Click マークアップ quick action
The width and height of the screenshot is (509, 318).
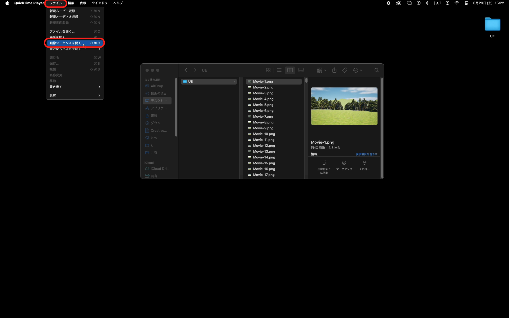[344, 166]
